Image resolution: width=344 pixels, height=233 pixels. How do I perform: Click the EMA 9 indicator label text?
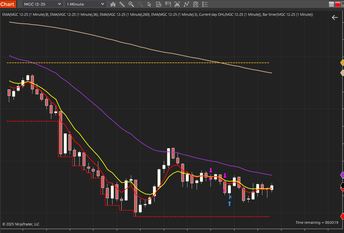(x=25, y=14)
